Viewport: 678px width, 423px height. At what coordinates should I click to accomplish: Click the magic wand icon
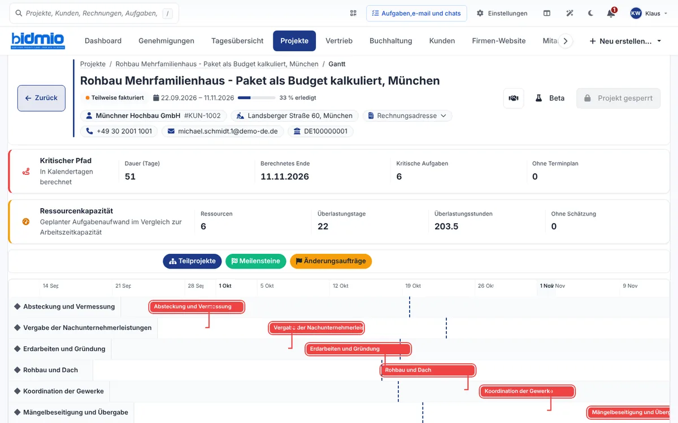(570, 13)
